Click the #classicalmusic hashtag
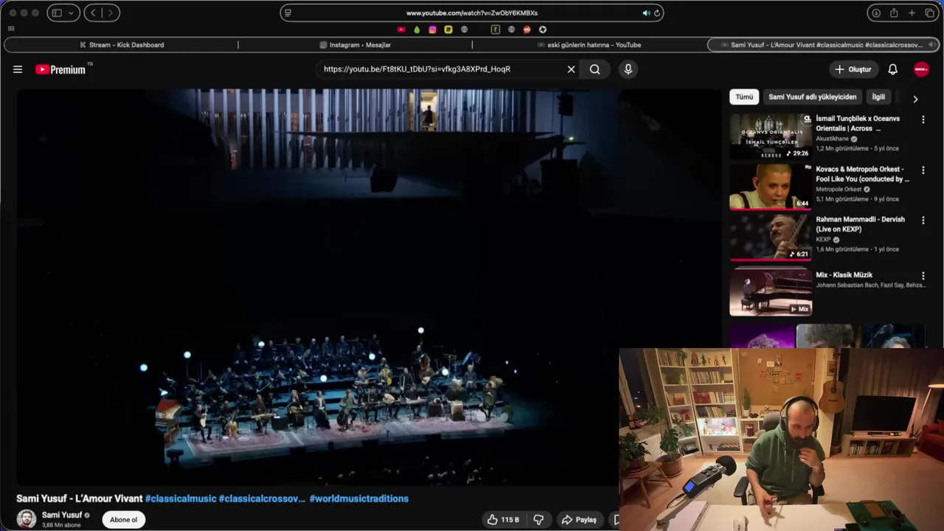The image size is (944, 531). [x=181, y=499]
